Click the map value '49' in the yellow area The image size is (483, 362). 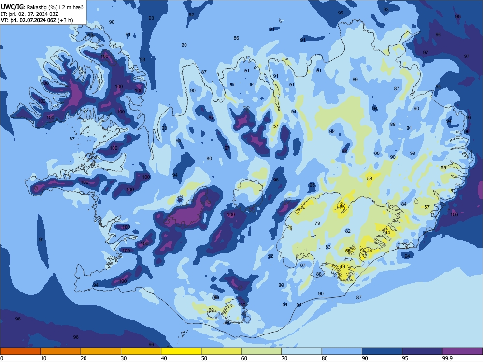[x=342, y=266]
